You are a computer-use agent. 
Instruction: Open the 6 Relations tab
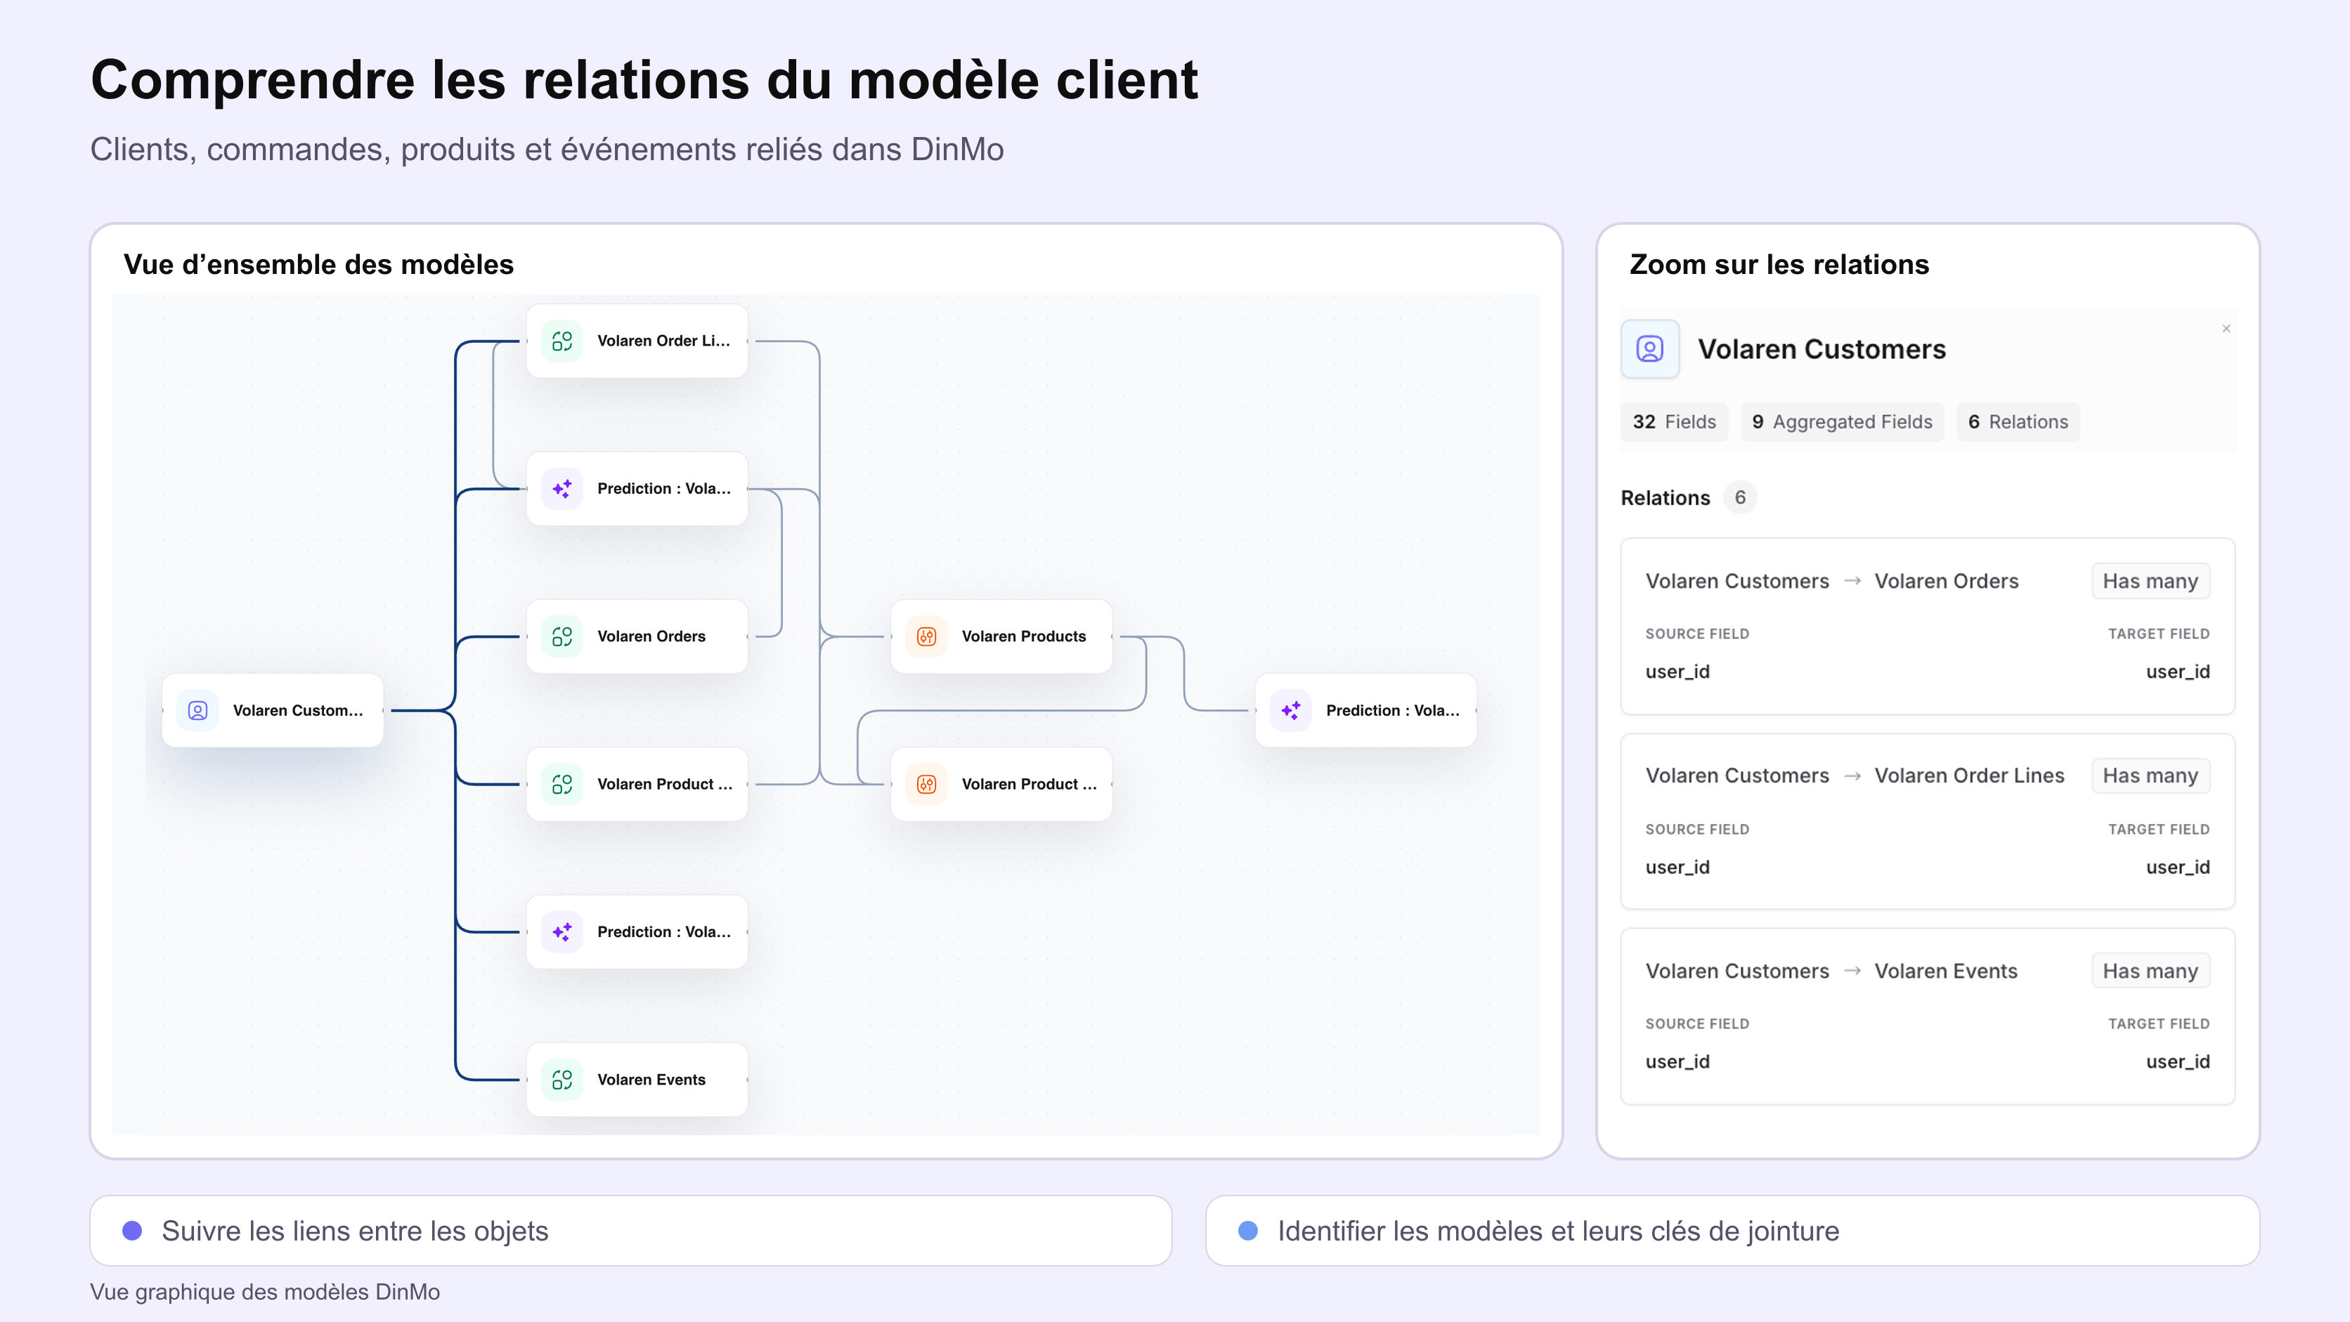2018,422
